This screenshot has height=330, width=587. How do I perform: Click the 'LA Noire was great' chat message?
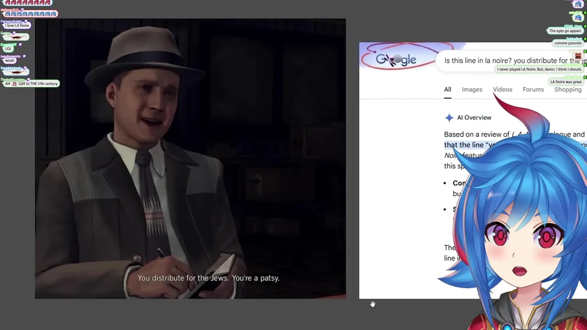click(566, 82)
